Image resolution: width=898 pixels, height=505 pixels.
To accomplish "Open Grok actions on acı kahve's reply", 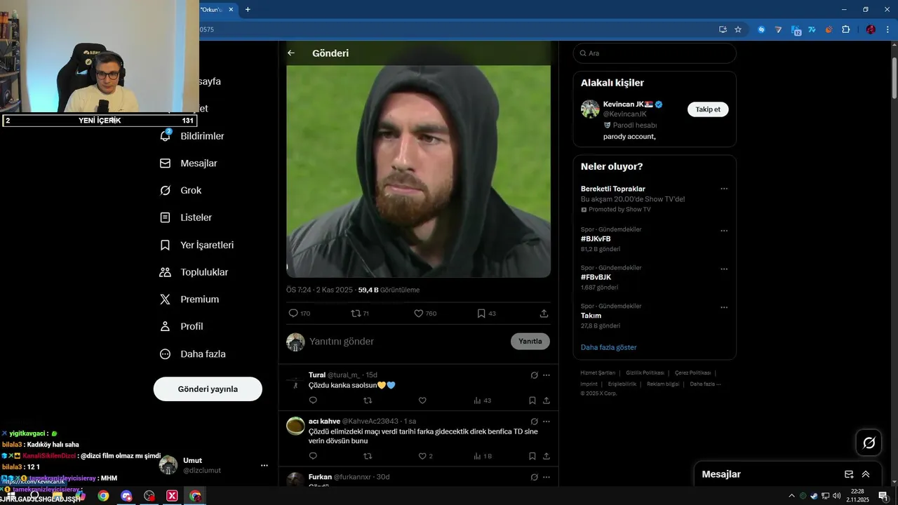I will [x=534, y=422].
